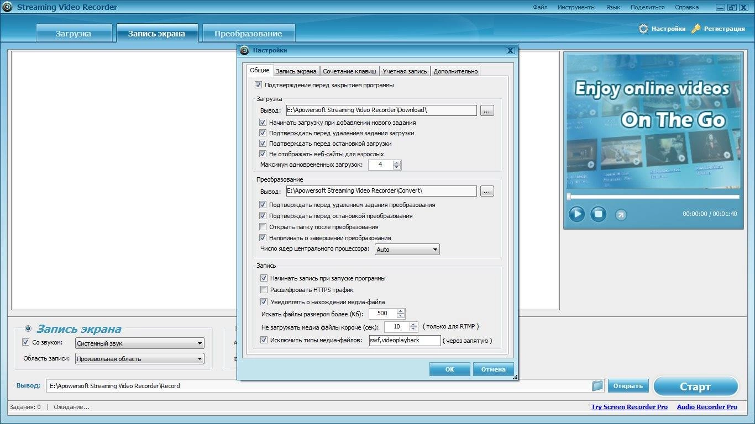Switch to Дополнительно settings tab
The width and height of the screenshot is (755, 424).
pyautogui.click(x=455, y=71)
